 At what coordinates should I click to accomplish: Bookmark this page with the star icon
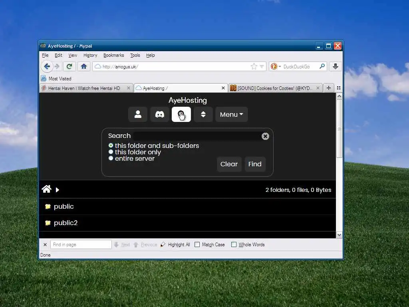pos(254,66)
